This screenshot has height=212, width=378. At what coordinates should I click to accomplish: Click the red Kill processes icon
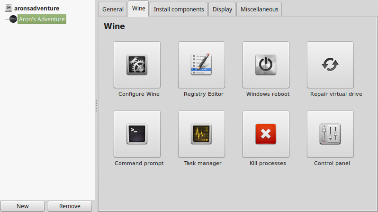(266, 134)
